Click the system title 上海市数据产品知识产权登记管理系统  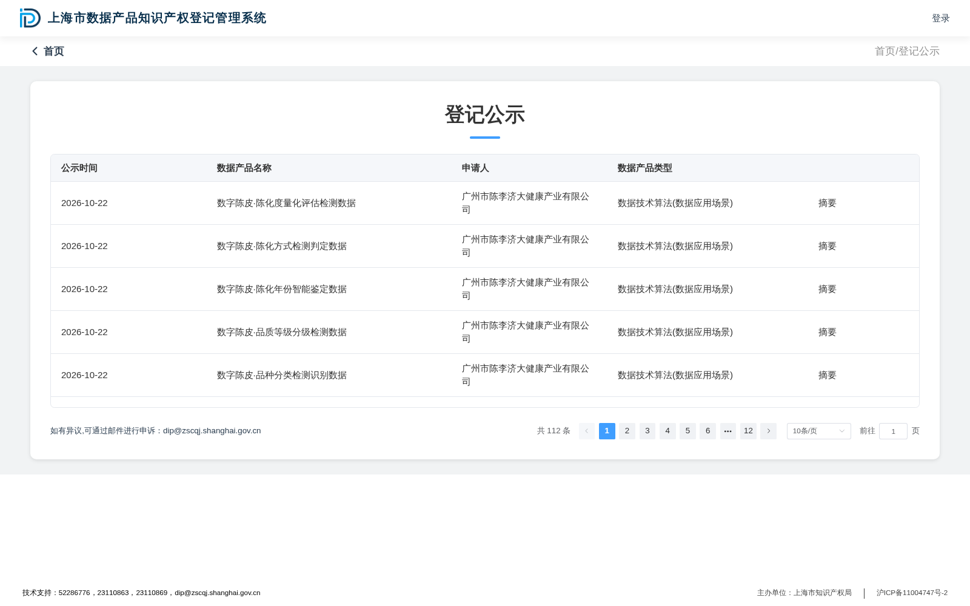(x=157, y=18)
